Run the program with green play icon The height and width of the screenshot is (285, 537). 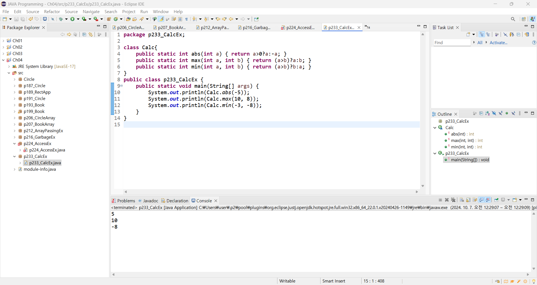click(72, 19)
